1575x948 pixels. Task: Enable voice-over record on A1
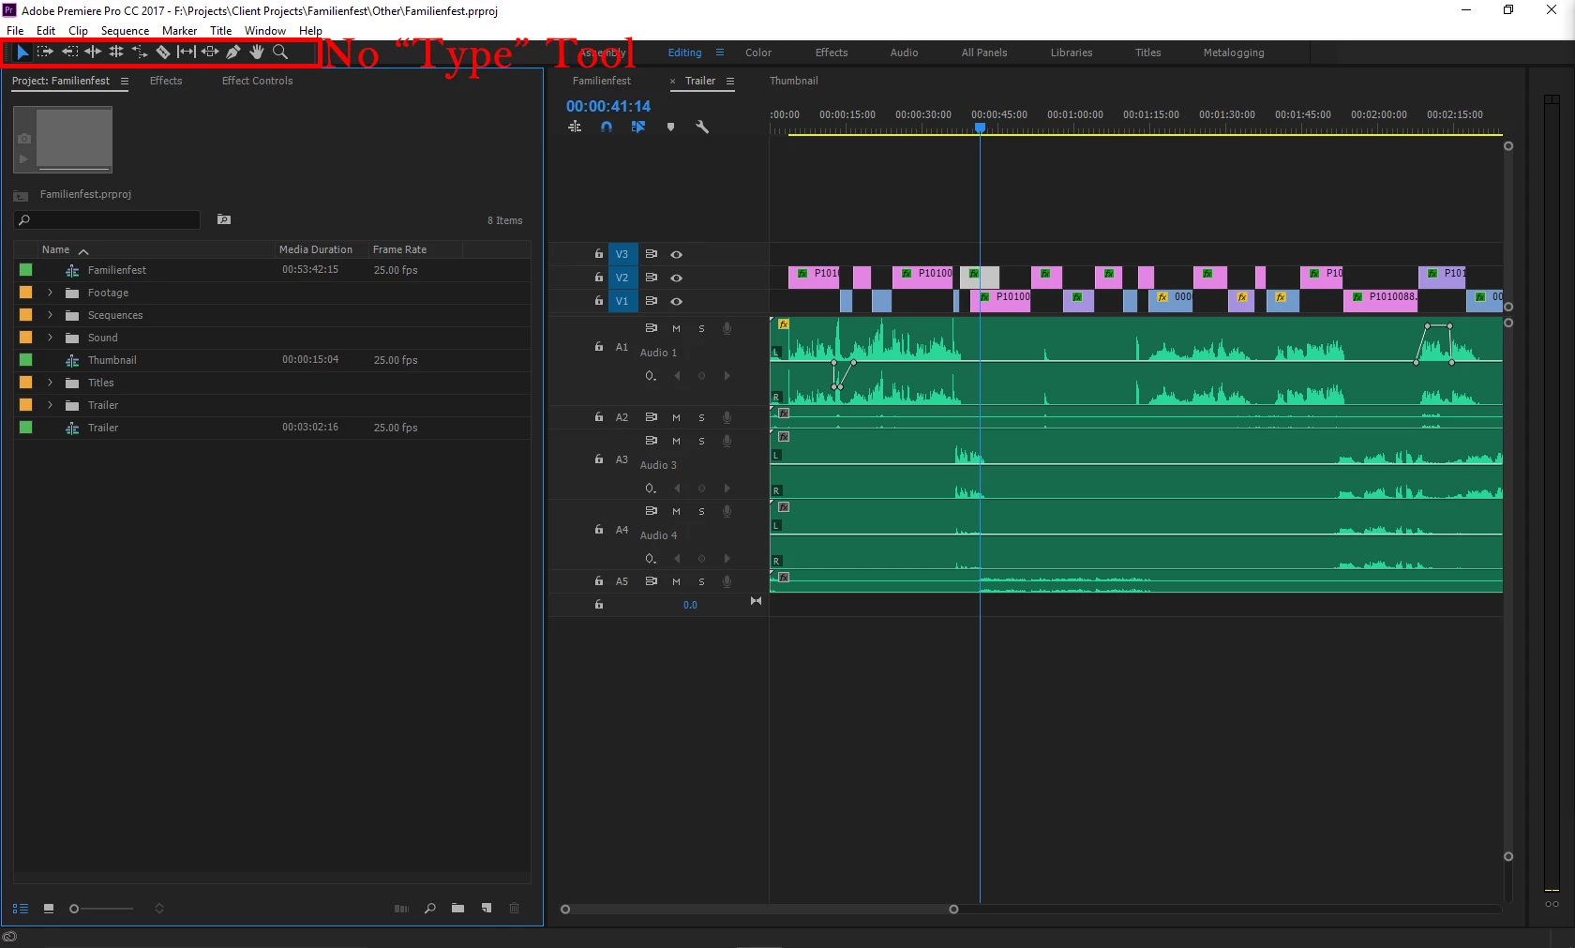pos(727,328)
